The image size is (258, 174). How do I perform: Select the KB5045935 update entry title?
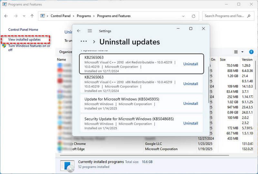coord(122,99)
